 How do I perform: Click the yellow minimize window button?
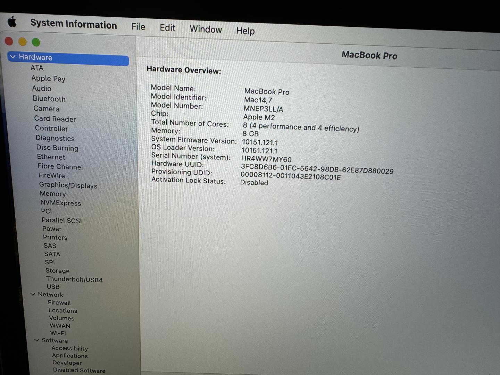22,42
